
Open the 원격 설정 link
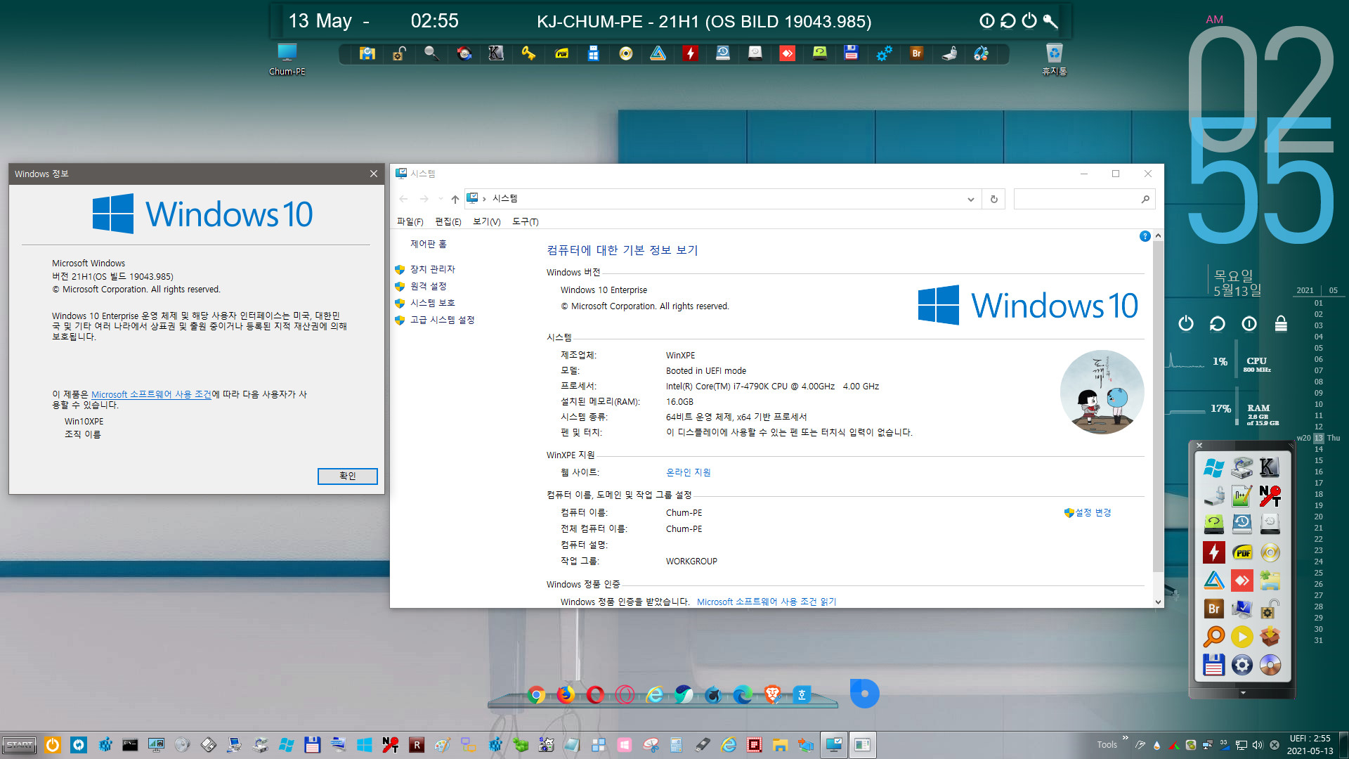click(x=428, y=286)
